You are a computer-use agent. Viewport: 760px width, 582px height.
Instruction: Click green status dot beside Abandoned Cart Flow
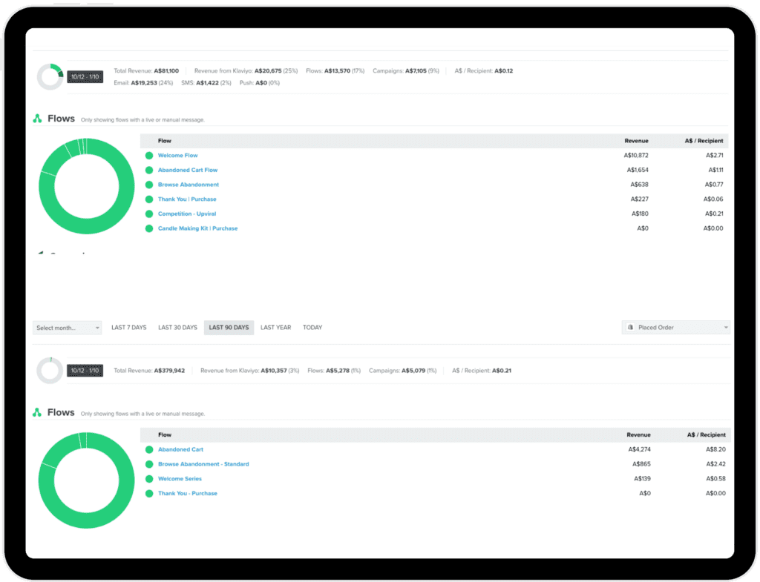click(x=149, y=171)
